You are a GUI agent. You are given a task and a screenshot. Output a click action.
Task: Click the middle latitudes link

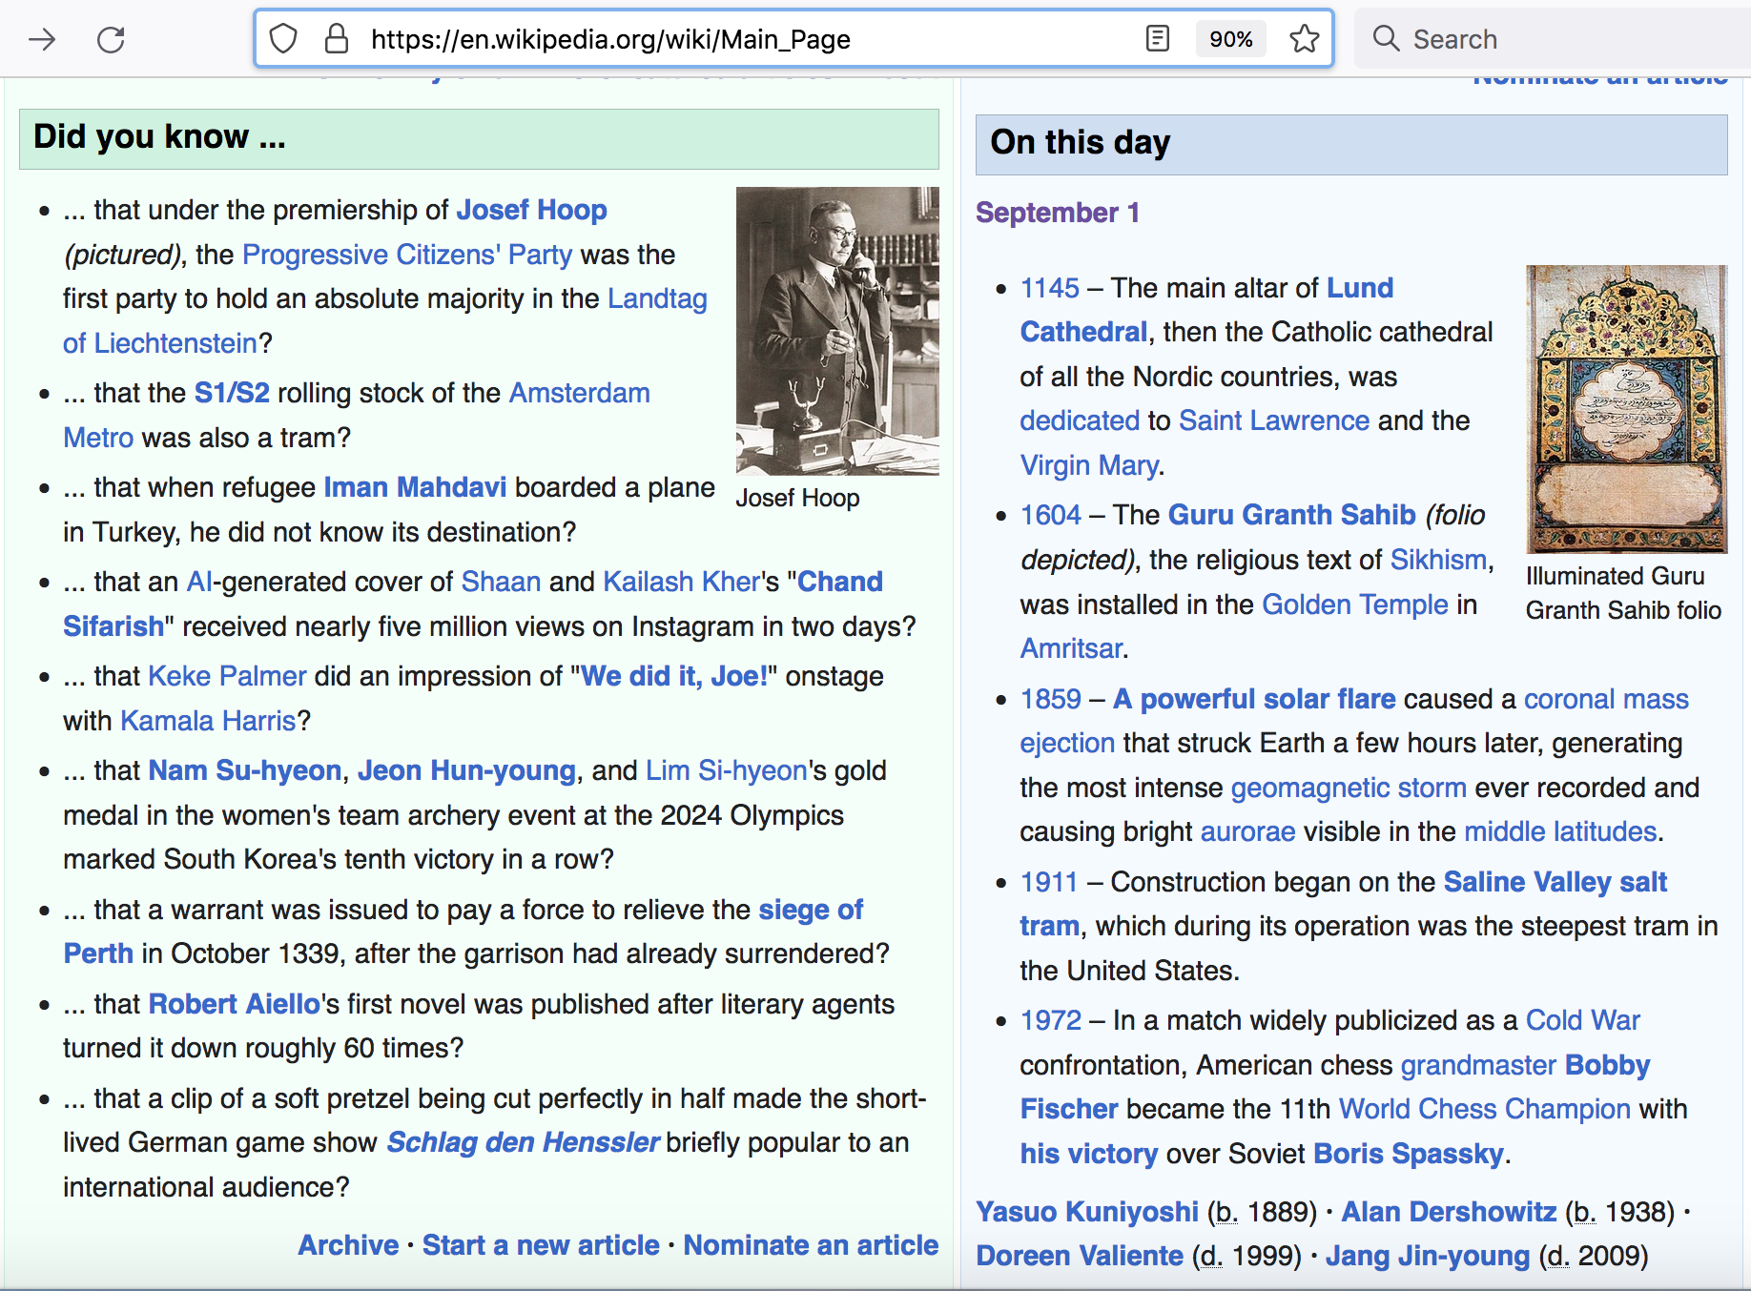[1560, 831]
